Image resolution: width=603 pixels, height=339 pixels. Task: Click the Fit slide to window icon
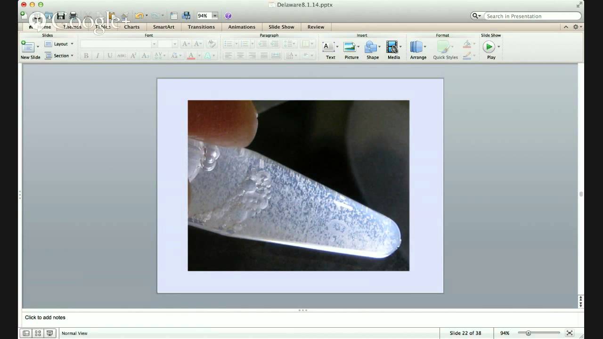click(570, 333)
